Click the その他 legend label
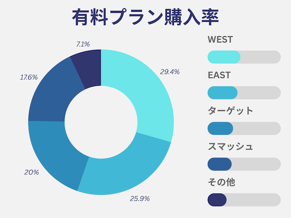291x218 pixels. tap(221, 182)
